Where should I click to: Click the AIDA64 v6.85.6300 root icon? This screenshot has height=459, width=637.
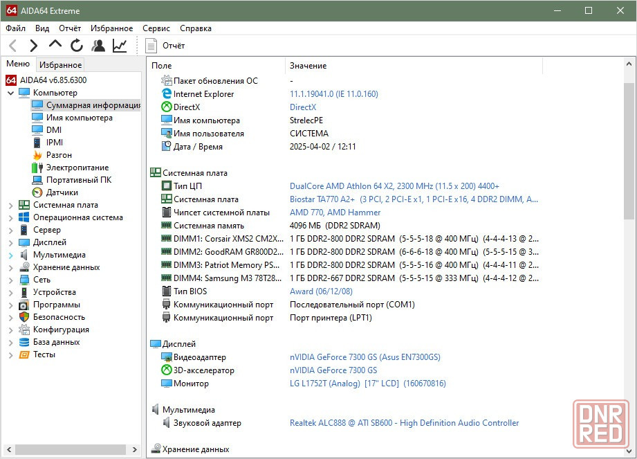coord(11,80)
